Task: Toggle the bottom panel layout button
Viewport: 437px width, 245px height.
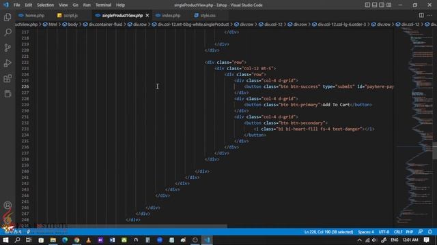Action: coord(375,5)
